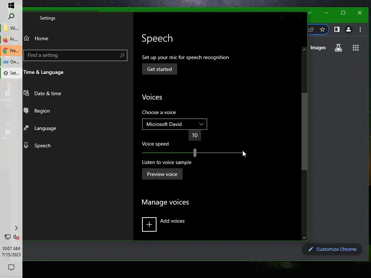Image resolution: width=371 pixels, height=278 pixels.
Task: Open Region settings
Action: click(x=37, y=111)
